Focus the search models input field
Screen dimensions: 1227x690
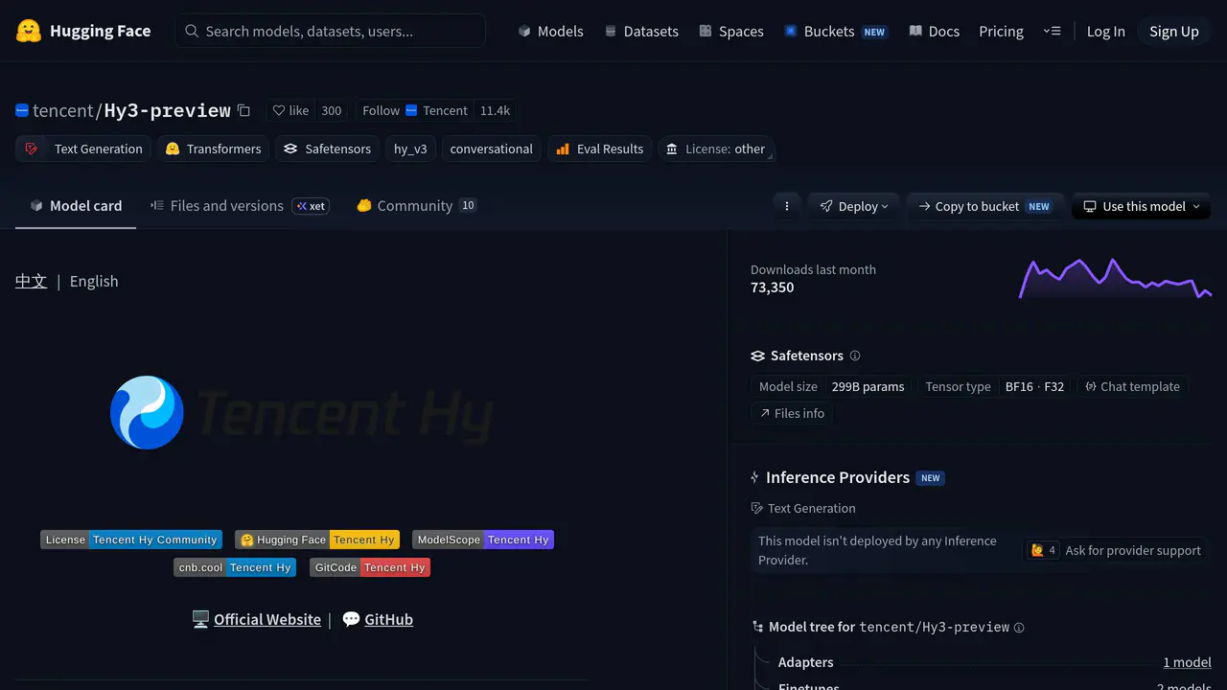coord(330,31)
